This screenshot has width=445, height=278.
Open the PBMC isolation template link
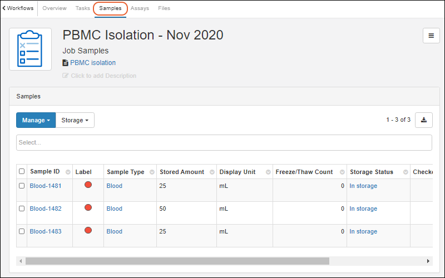[92, 63]
